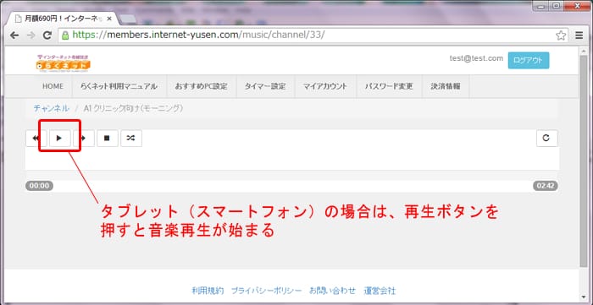Go forward in the browser

tap(31, 35)
